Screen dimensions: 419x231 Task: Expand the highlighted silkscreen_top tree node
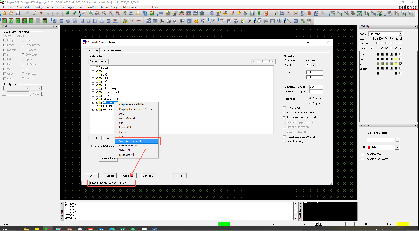click(93, 102)
